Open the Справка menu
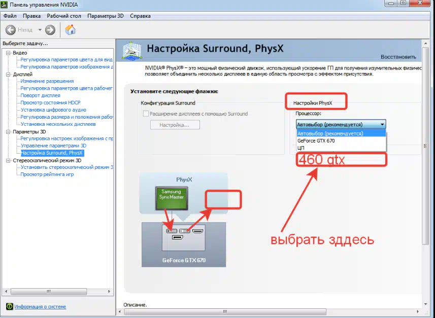 140,16
